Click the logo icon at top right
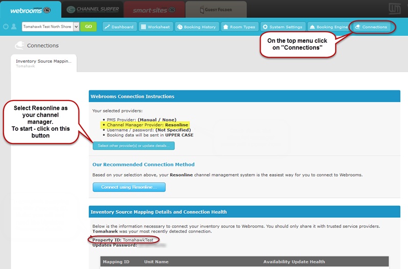The image size is (408, 269). coord(394,9)
